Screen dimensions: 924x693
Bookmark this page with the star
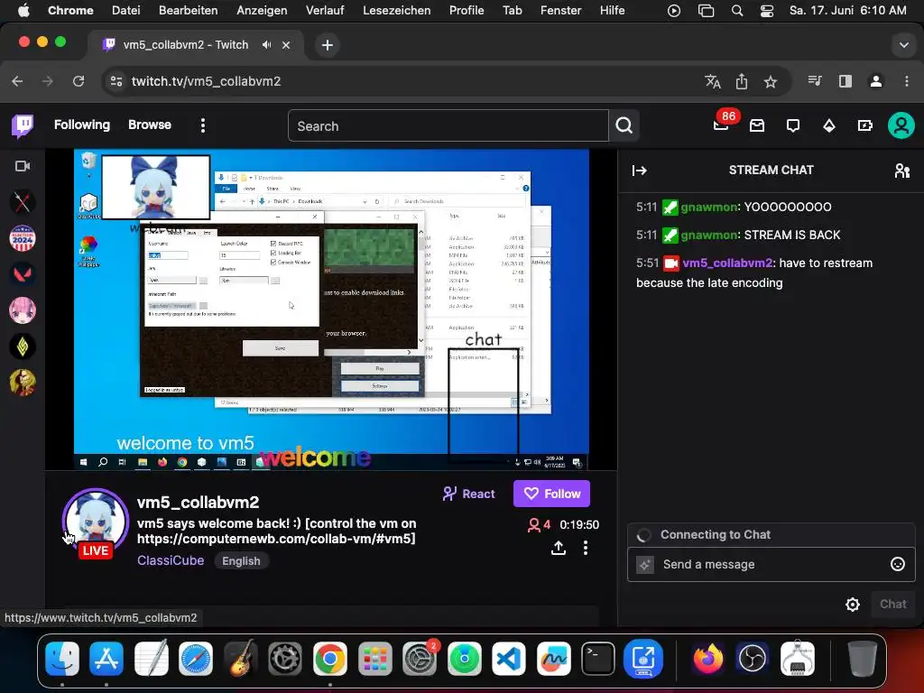click(771, 81)
